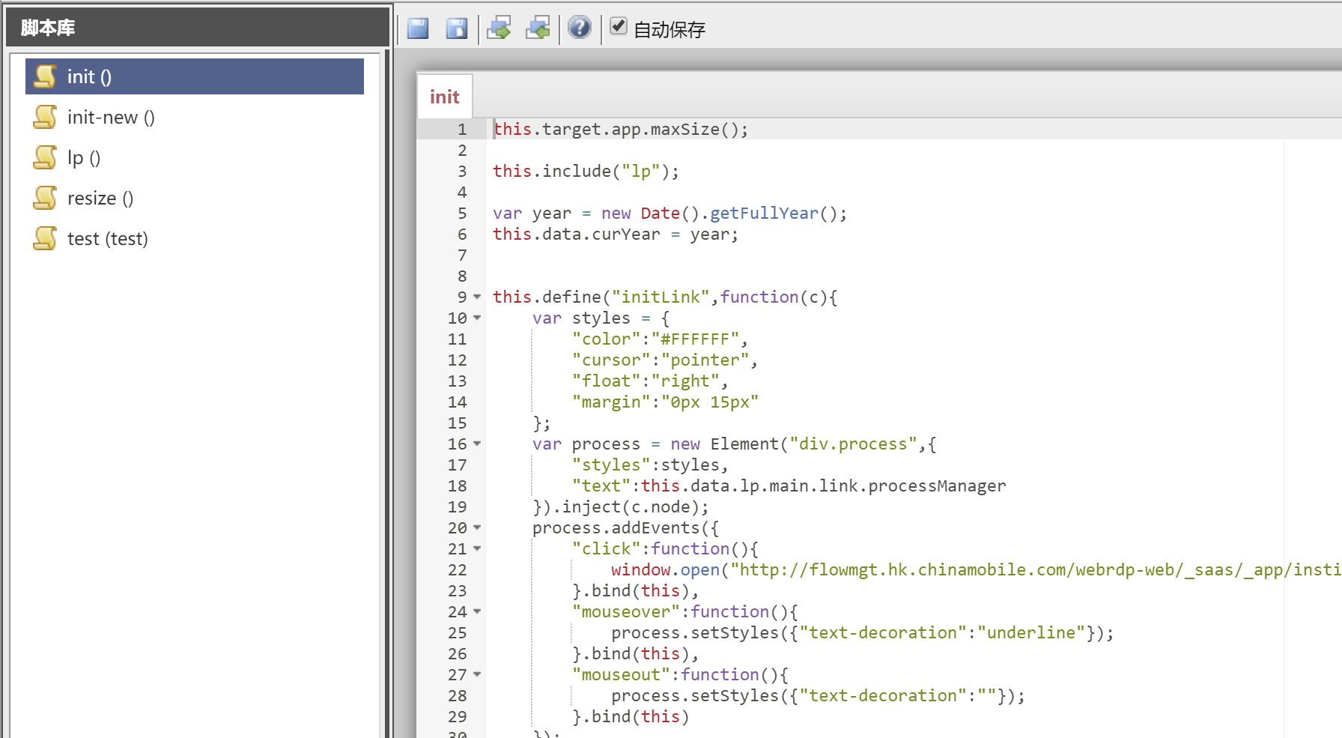Screen dimensions: 1342x738
Task: Click the scroll icon beside lp
Action: (45, 157)
